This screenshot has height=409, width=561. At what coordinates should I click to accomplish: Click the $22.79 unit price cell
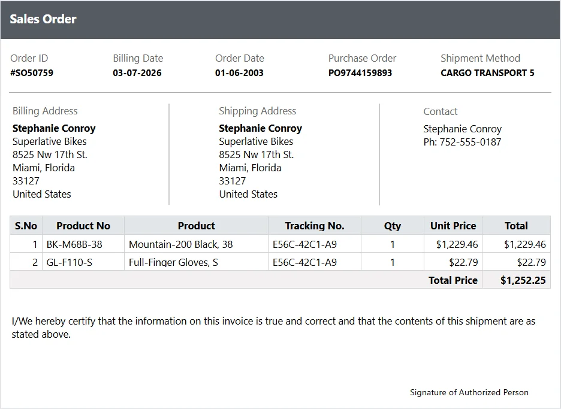453,262
